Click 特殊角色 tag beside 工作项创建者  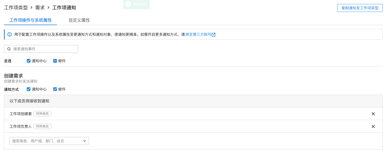coord(42,114)
